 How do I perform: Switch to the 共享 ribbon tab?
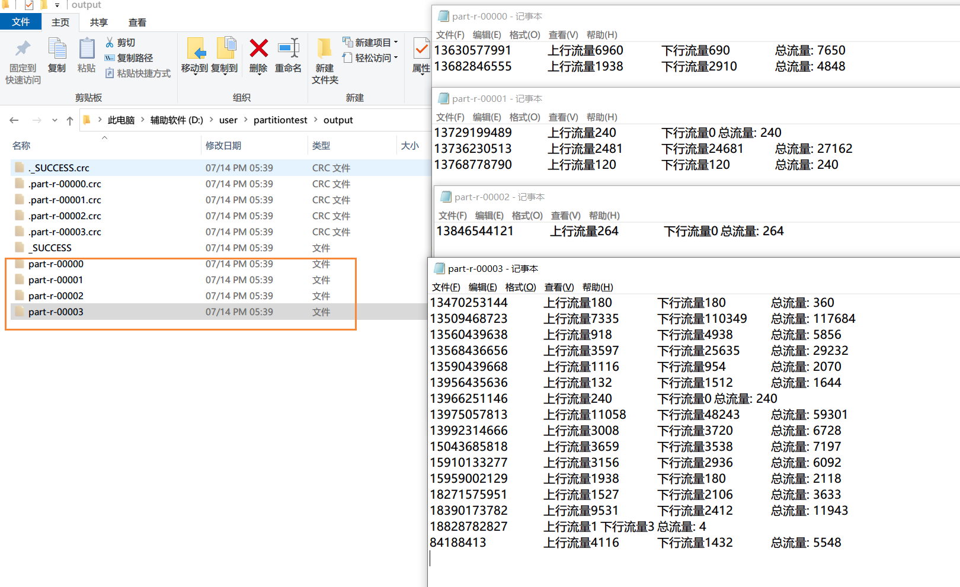tap(99, 23)
